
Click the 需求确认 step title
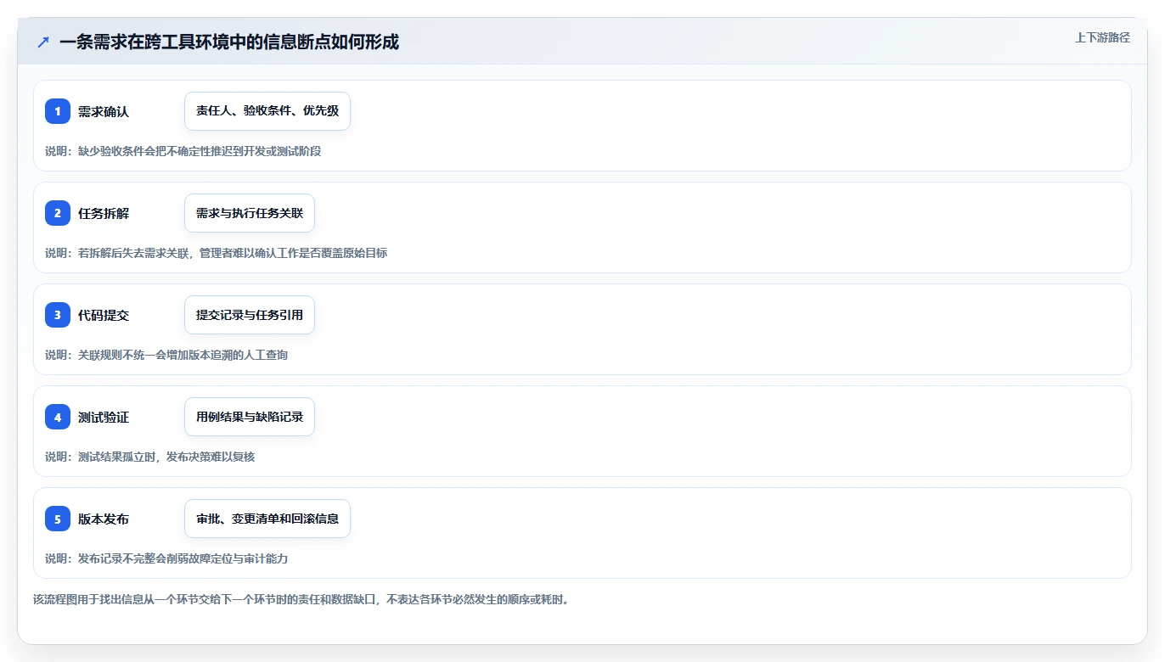pyautogui.click(x=104, y=111)
